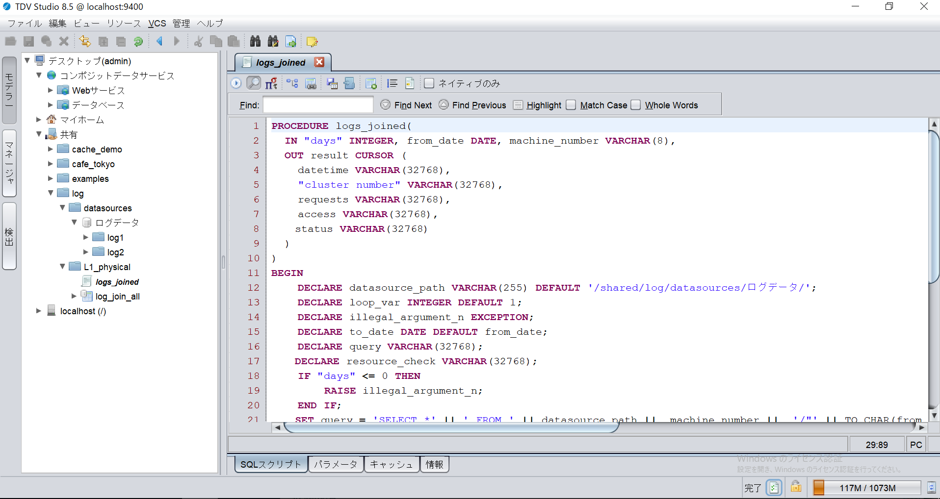
Task: Open the リソース menu
Action: pos(124,23)
